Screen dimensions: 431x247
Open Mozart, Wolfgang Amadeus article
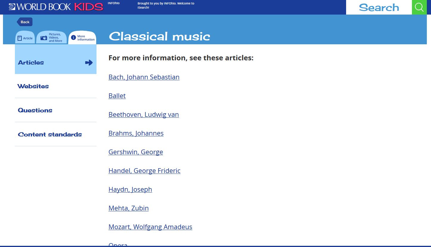[150, 227]
